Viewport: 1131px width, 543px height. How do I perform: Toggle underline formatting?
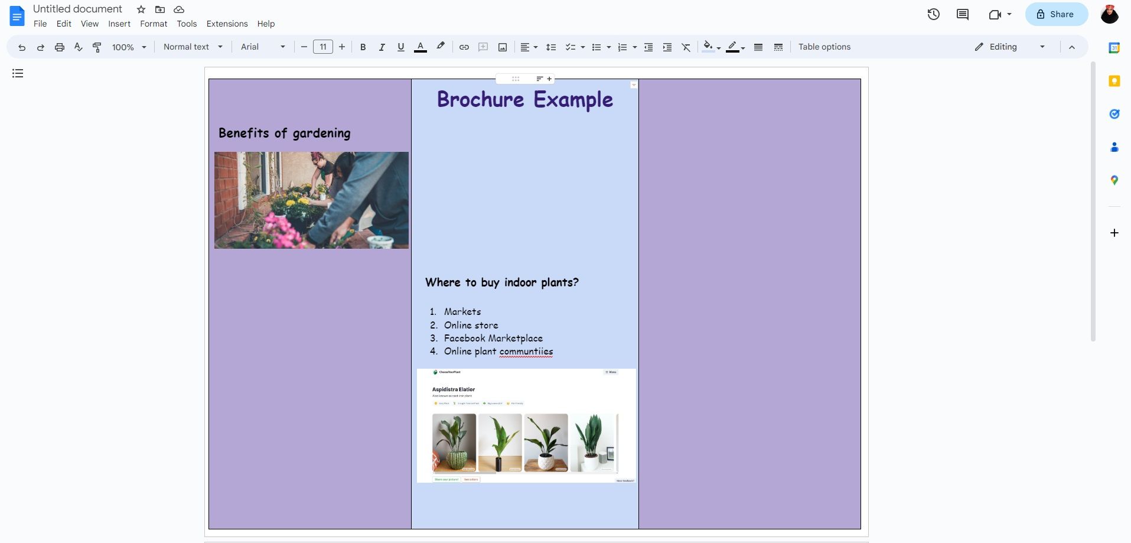point(401,47)
